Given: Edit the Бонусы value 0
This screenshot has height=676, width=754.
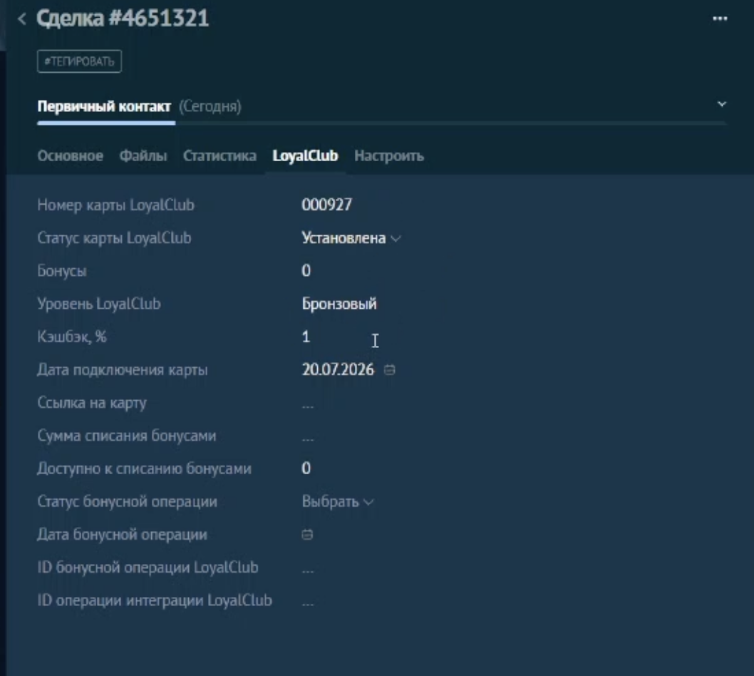Looking at the screenshot, I should click(306, 271).
